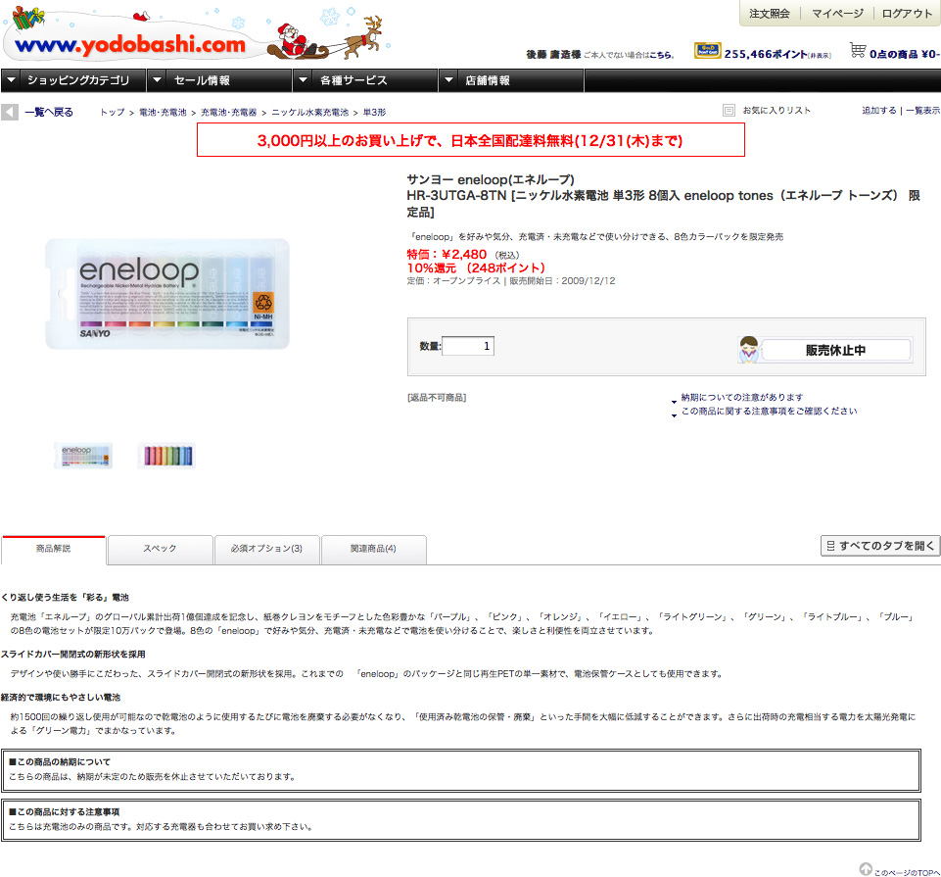Screen dimensions: 941x877
Task: Click the back arrow icon beside 一覧へ戻る
Action: point(10,113)
